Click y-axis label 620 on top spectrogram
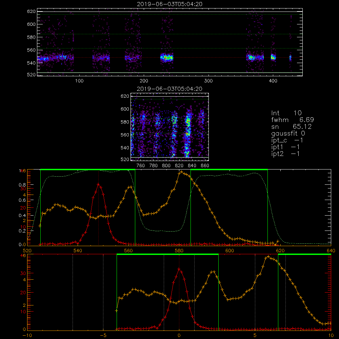This screenshot has height=339, width=339. pyautogui.click(x=31, y=11)
